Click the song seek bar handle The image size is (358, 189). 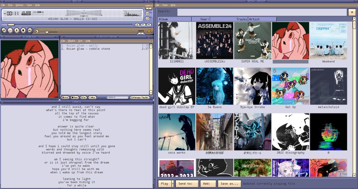(11, 25)
